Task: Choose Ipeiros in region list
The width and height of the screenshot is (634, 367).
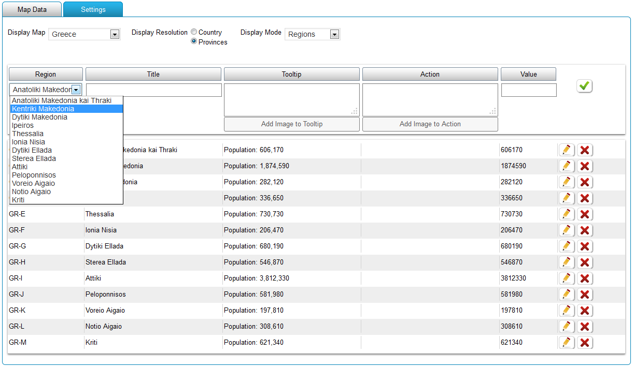Action: [x=66, y=125]
